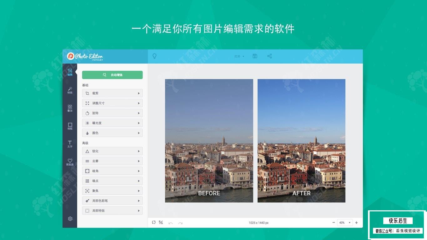Switch to the 叠加 overlay tab

[70, 108]
